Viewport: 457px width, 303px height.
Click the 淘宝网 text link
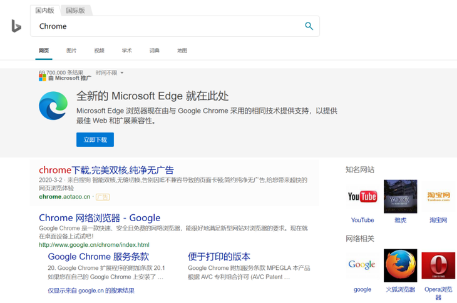tap(438, 220)
